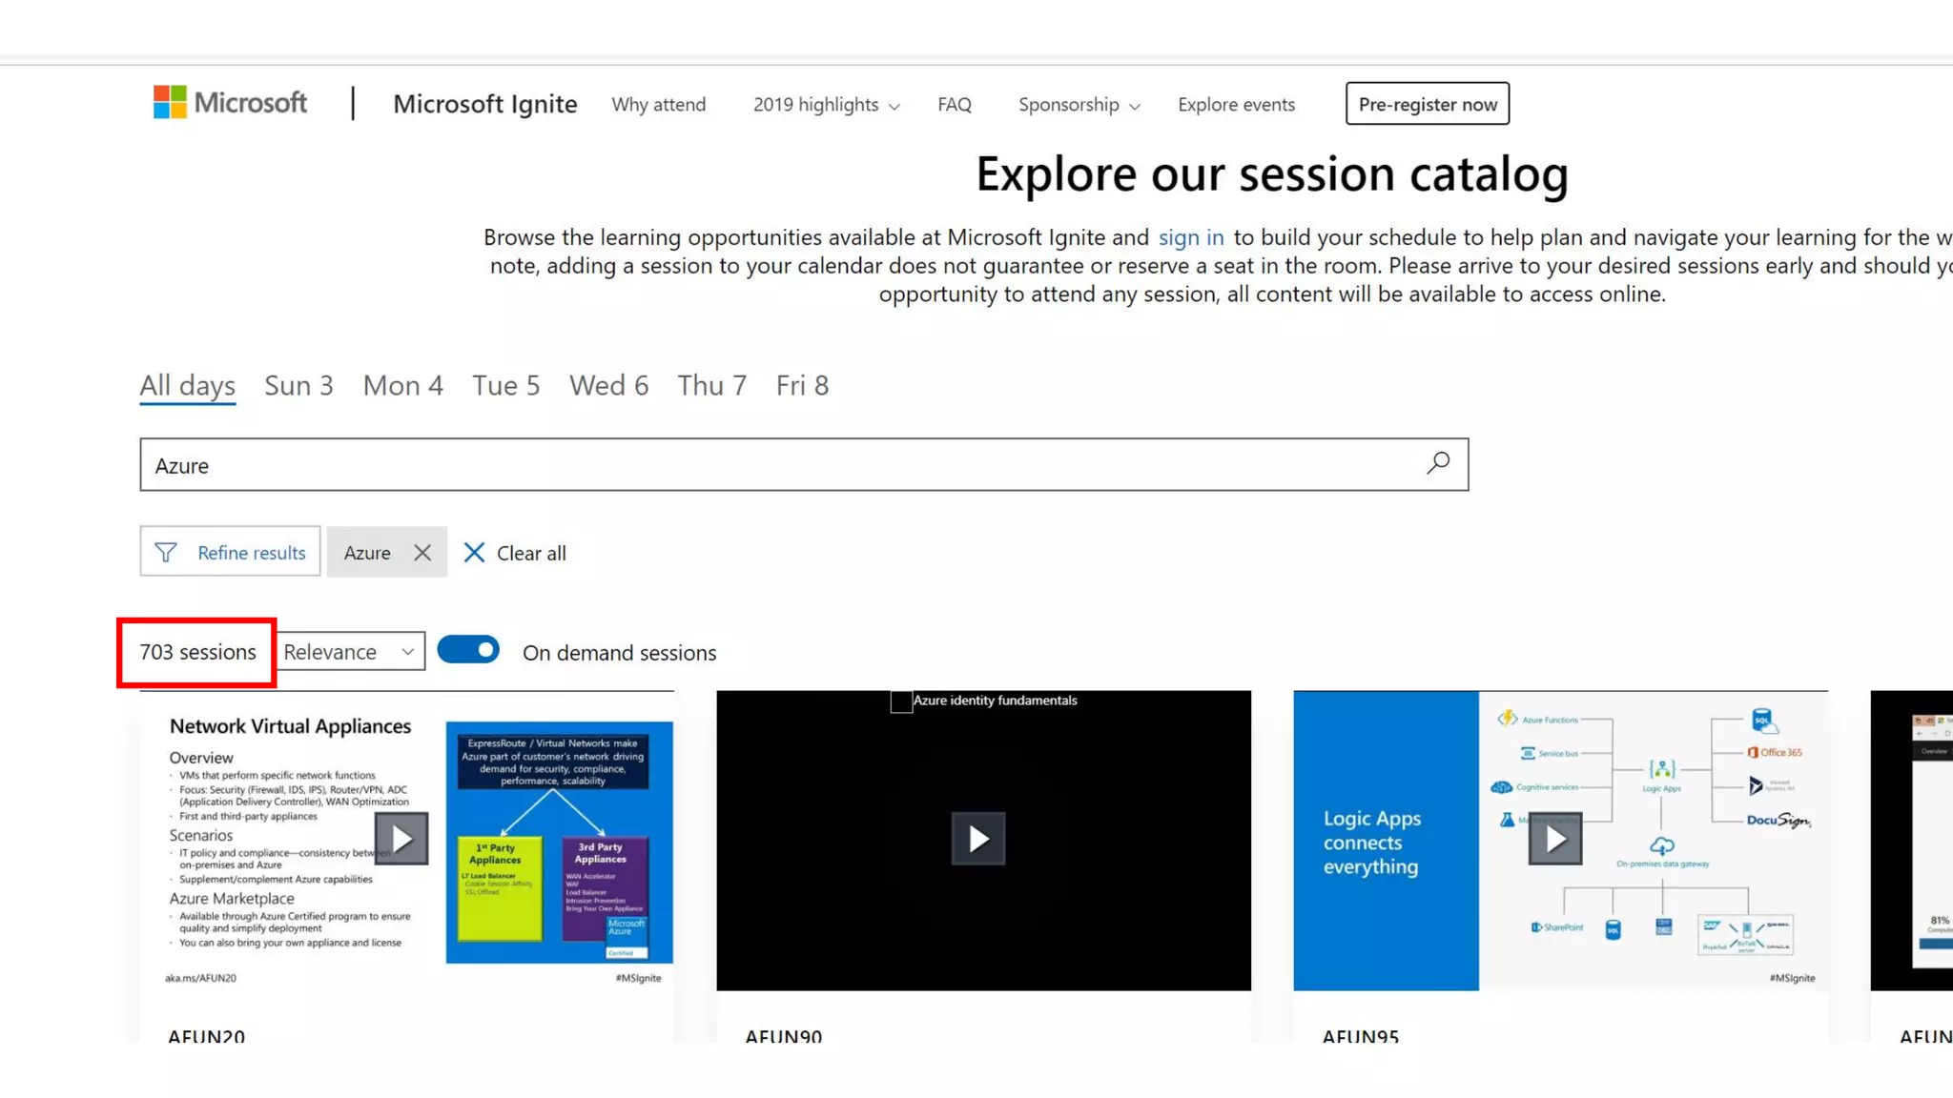Toggle the On demand sessions switch
Screen dimensions: 1953x1098
[468, 650]
